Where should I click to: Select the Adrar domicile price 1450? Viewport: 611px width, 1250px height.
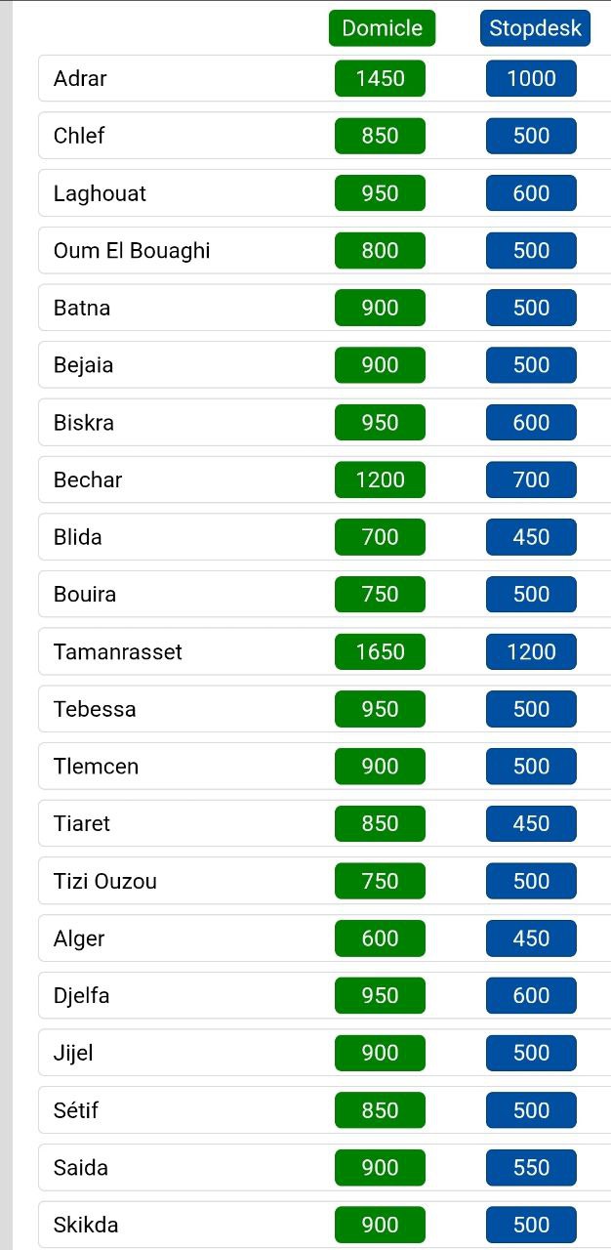tap(380, 78)
